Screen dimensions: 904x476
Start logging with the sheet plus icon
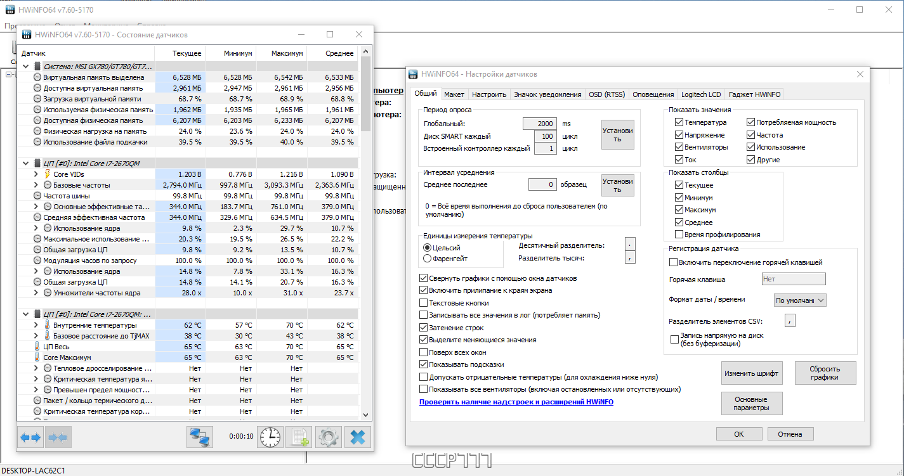(299, 437)
